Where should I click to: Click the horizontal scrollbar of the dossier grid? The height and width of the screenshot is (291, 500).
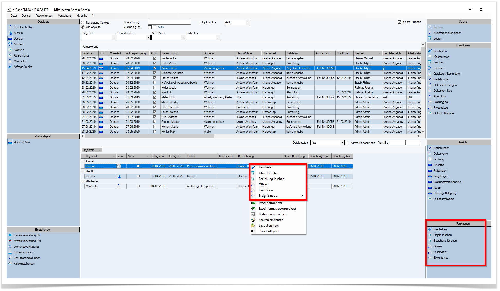click(x=149, y=136)
